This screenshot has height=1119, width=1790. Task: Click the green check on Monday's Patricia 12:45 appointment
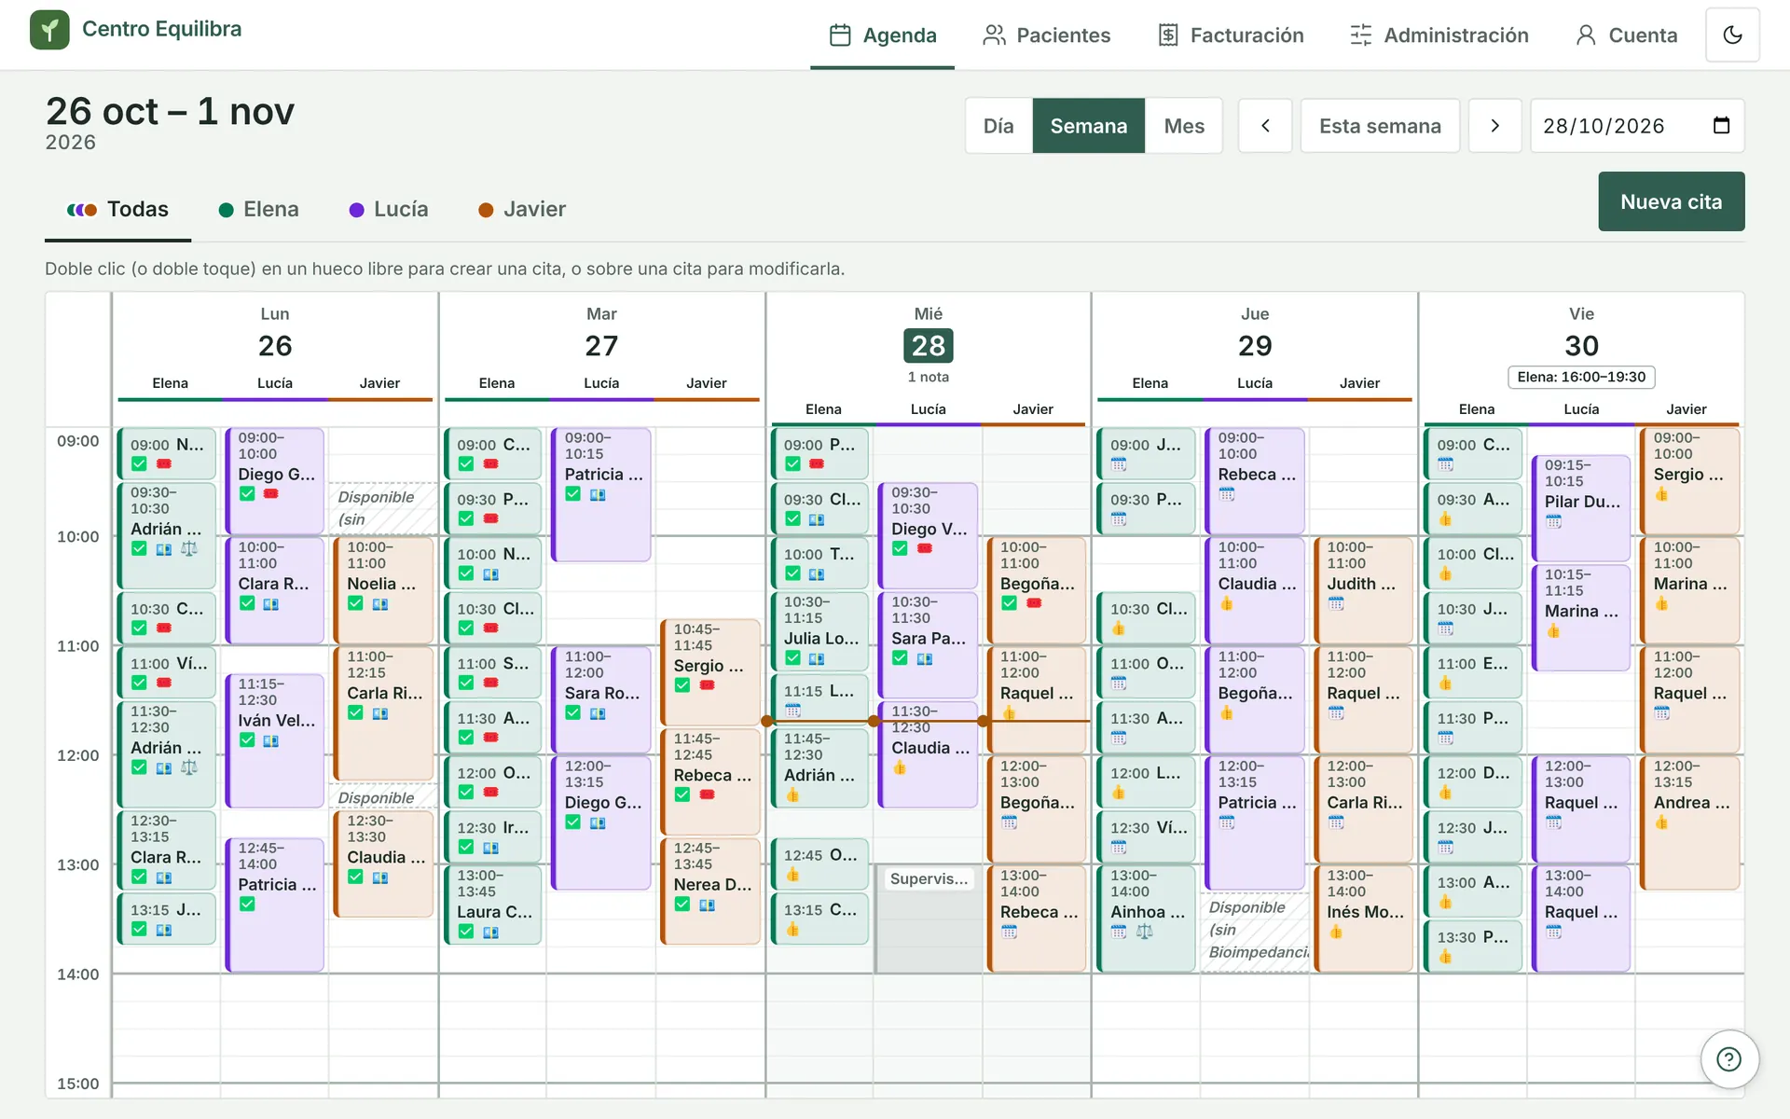tap(247, 905)
